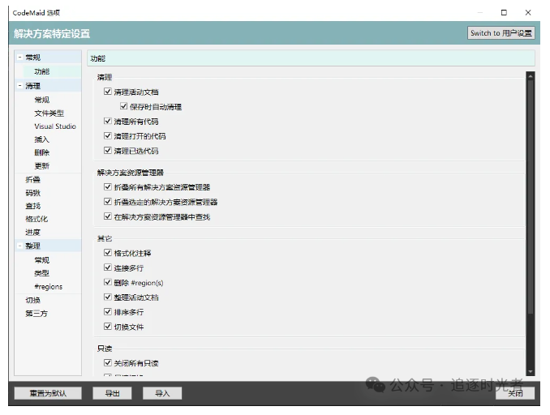Select 查找 in the options tree
550x415 pixels.
33,206
